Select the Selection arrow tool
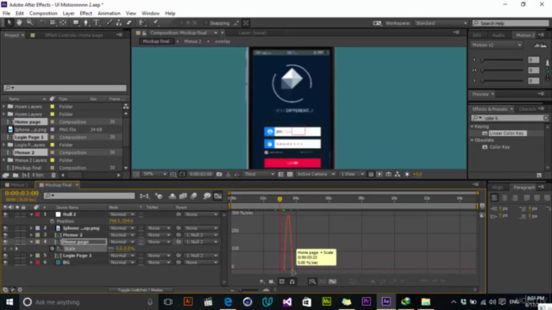This screenshot has width=552, height=310. 9,23
